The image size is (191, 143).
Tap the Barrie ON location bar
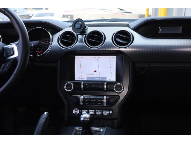coord(96,79)
